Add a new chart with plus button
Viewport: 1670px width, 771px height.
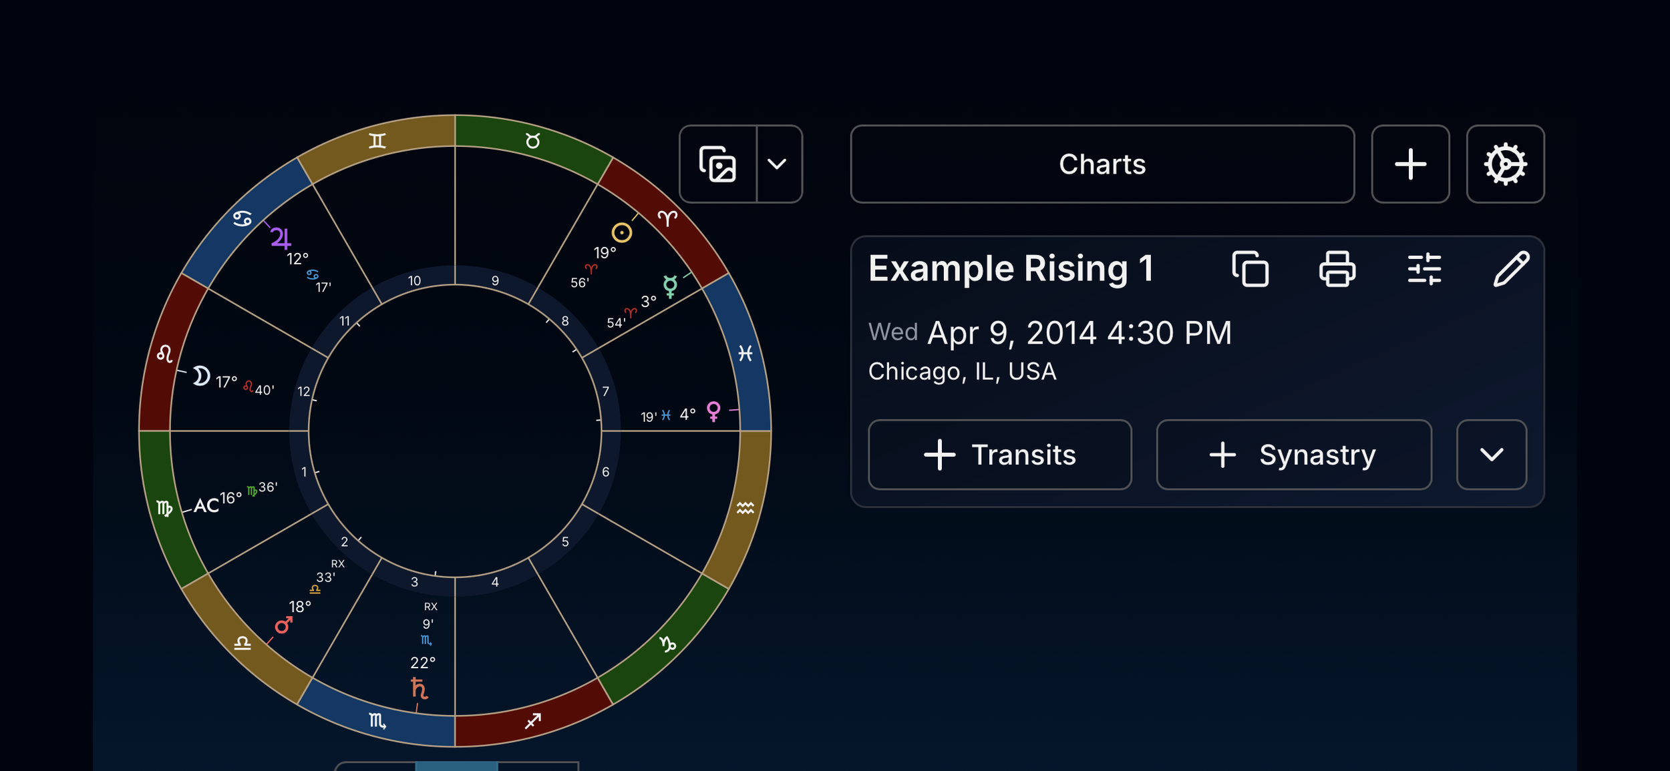pos(1411,164)
